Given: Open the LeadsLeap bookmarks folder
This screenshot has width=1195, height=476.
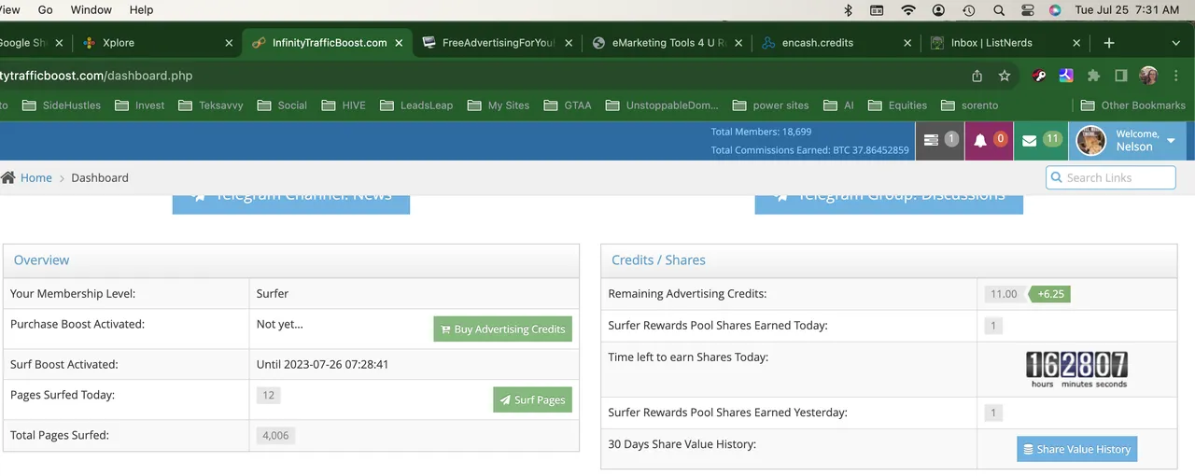Looking at the screenshot, I should (x=416, y=105).
